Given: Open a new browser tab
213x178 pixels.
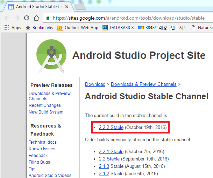Looking at the screenshot, I should [80, 7].
